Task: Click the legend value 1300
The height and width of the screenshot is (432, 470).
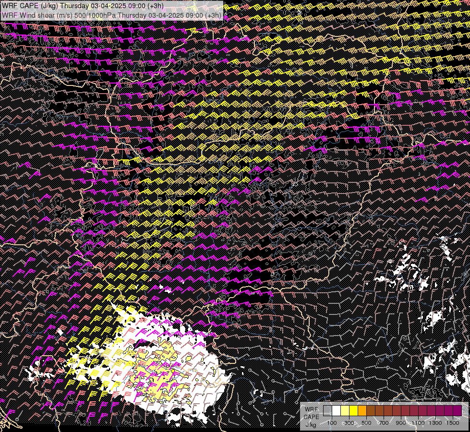Action: (435, 423)
